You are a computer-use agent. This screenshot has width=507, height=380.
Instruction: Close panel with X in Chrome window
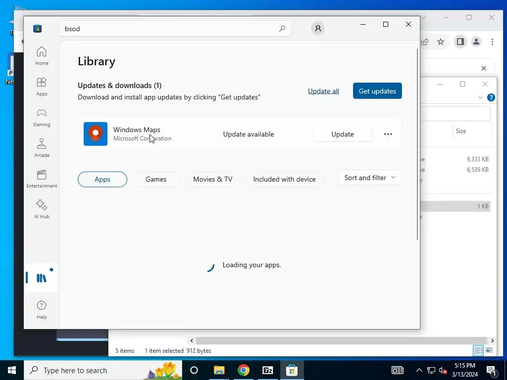click(484, 68)
